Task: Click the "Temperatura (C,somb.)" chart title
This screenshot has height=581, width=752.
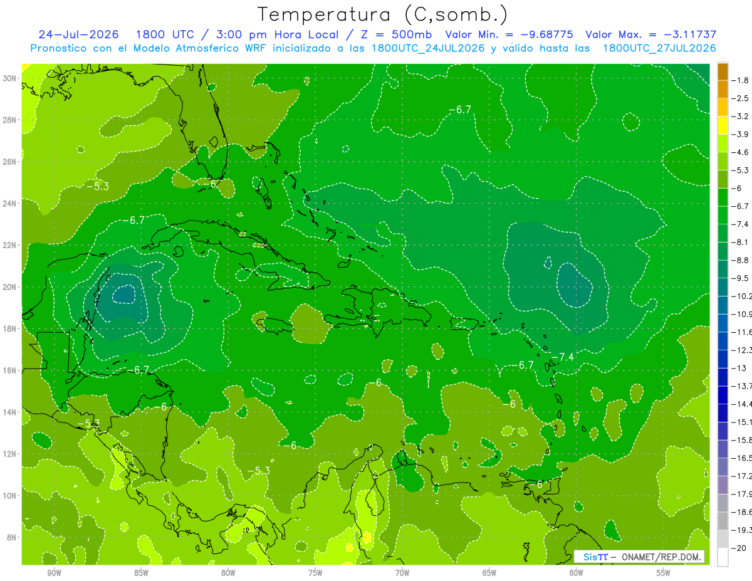Action: click(383, 14)
